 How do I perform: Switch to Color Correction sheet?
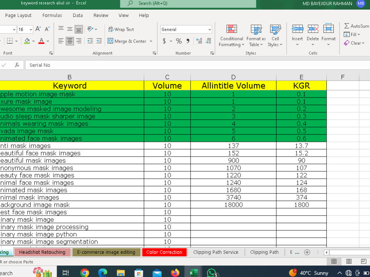click(x=164, y=252)
